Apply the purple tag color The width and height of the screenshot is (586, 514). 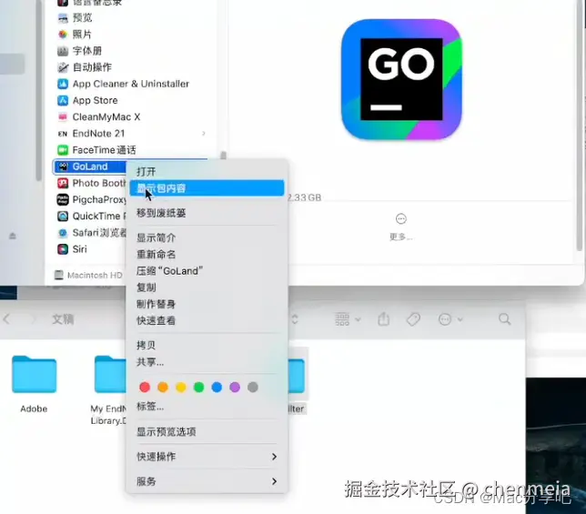tap(235, 388)
